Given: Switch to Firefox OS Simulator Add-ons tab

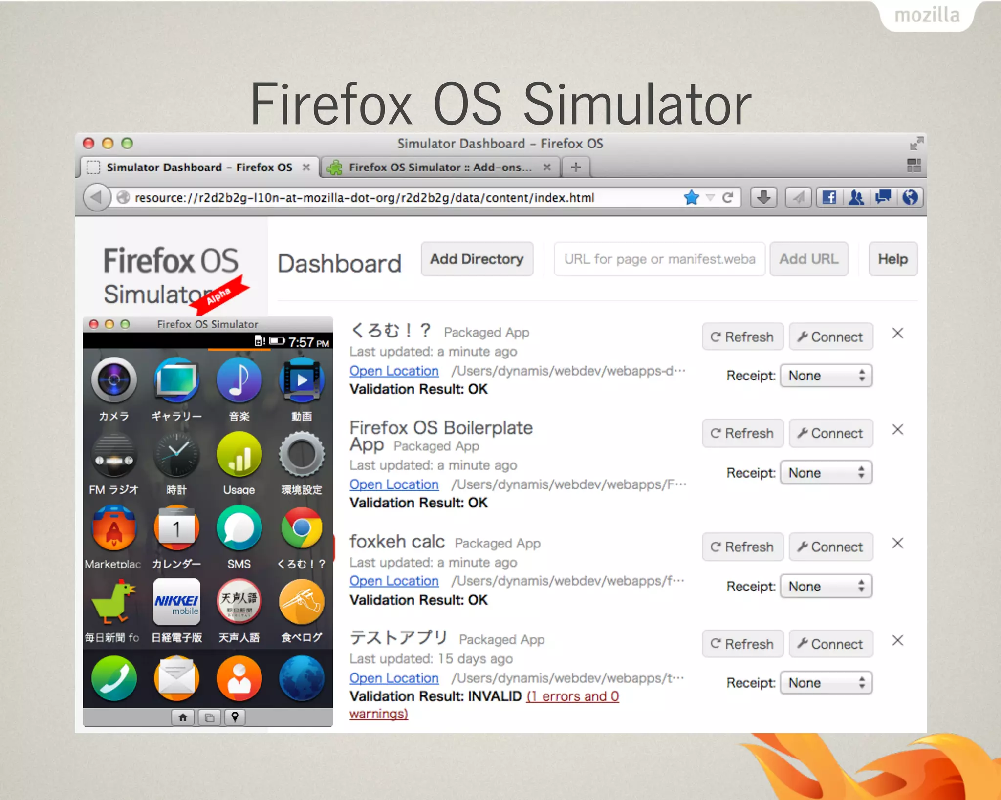Looking at the screenshot, I should click(440, 167).
